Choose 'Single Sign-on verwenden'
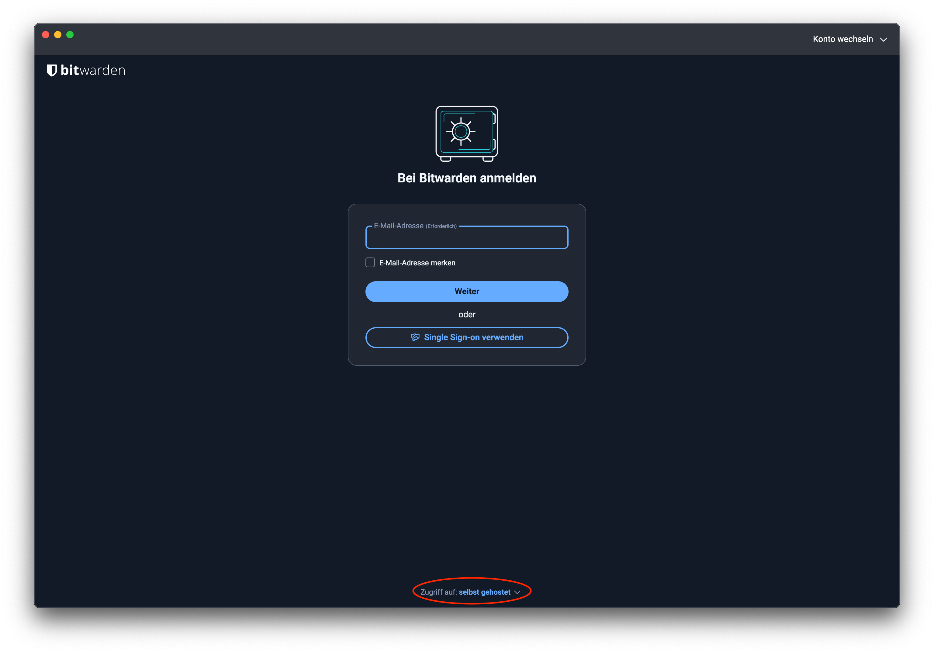This screenshot has height=653, width=934. point(473,337)
